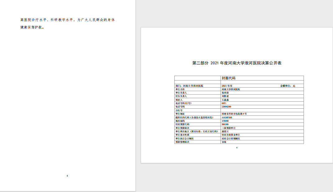Click the '填表人' row label
The image size is (333, 192).
(x=179, y=100)
